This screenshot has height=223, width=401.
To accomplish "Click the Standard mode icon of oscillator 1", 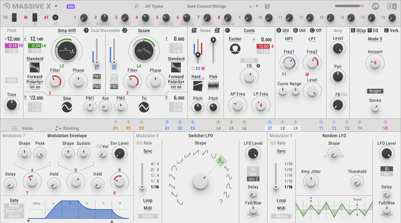I will tap(35, 68).
